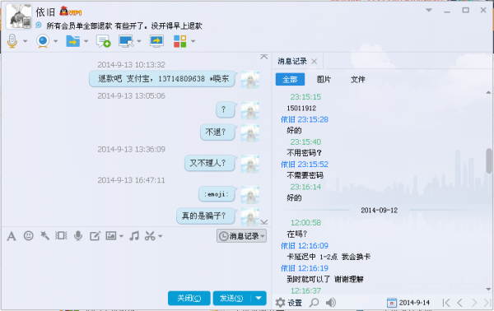Image resolution: width=494 pixels, height=311 pixels.
Task: Start a video call with webcam icon
Action: coord(43,41)
